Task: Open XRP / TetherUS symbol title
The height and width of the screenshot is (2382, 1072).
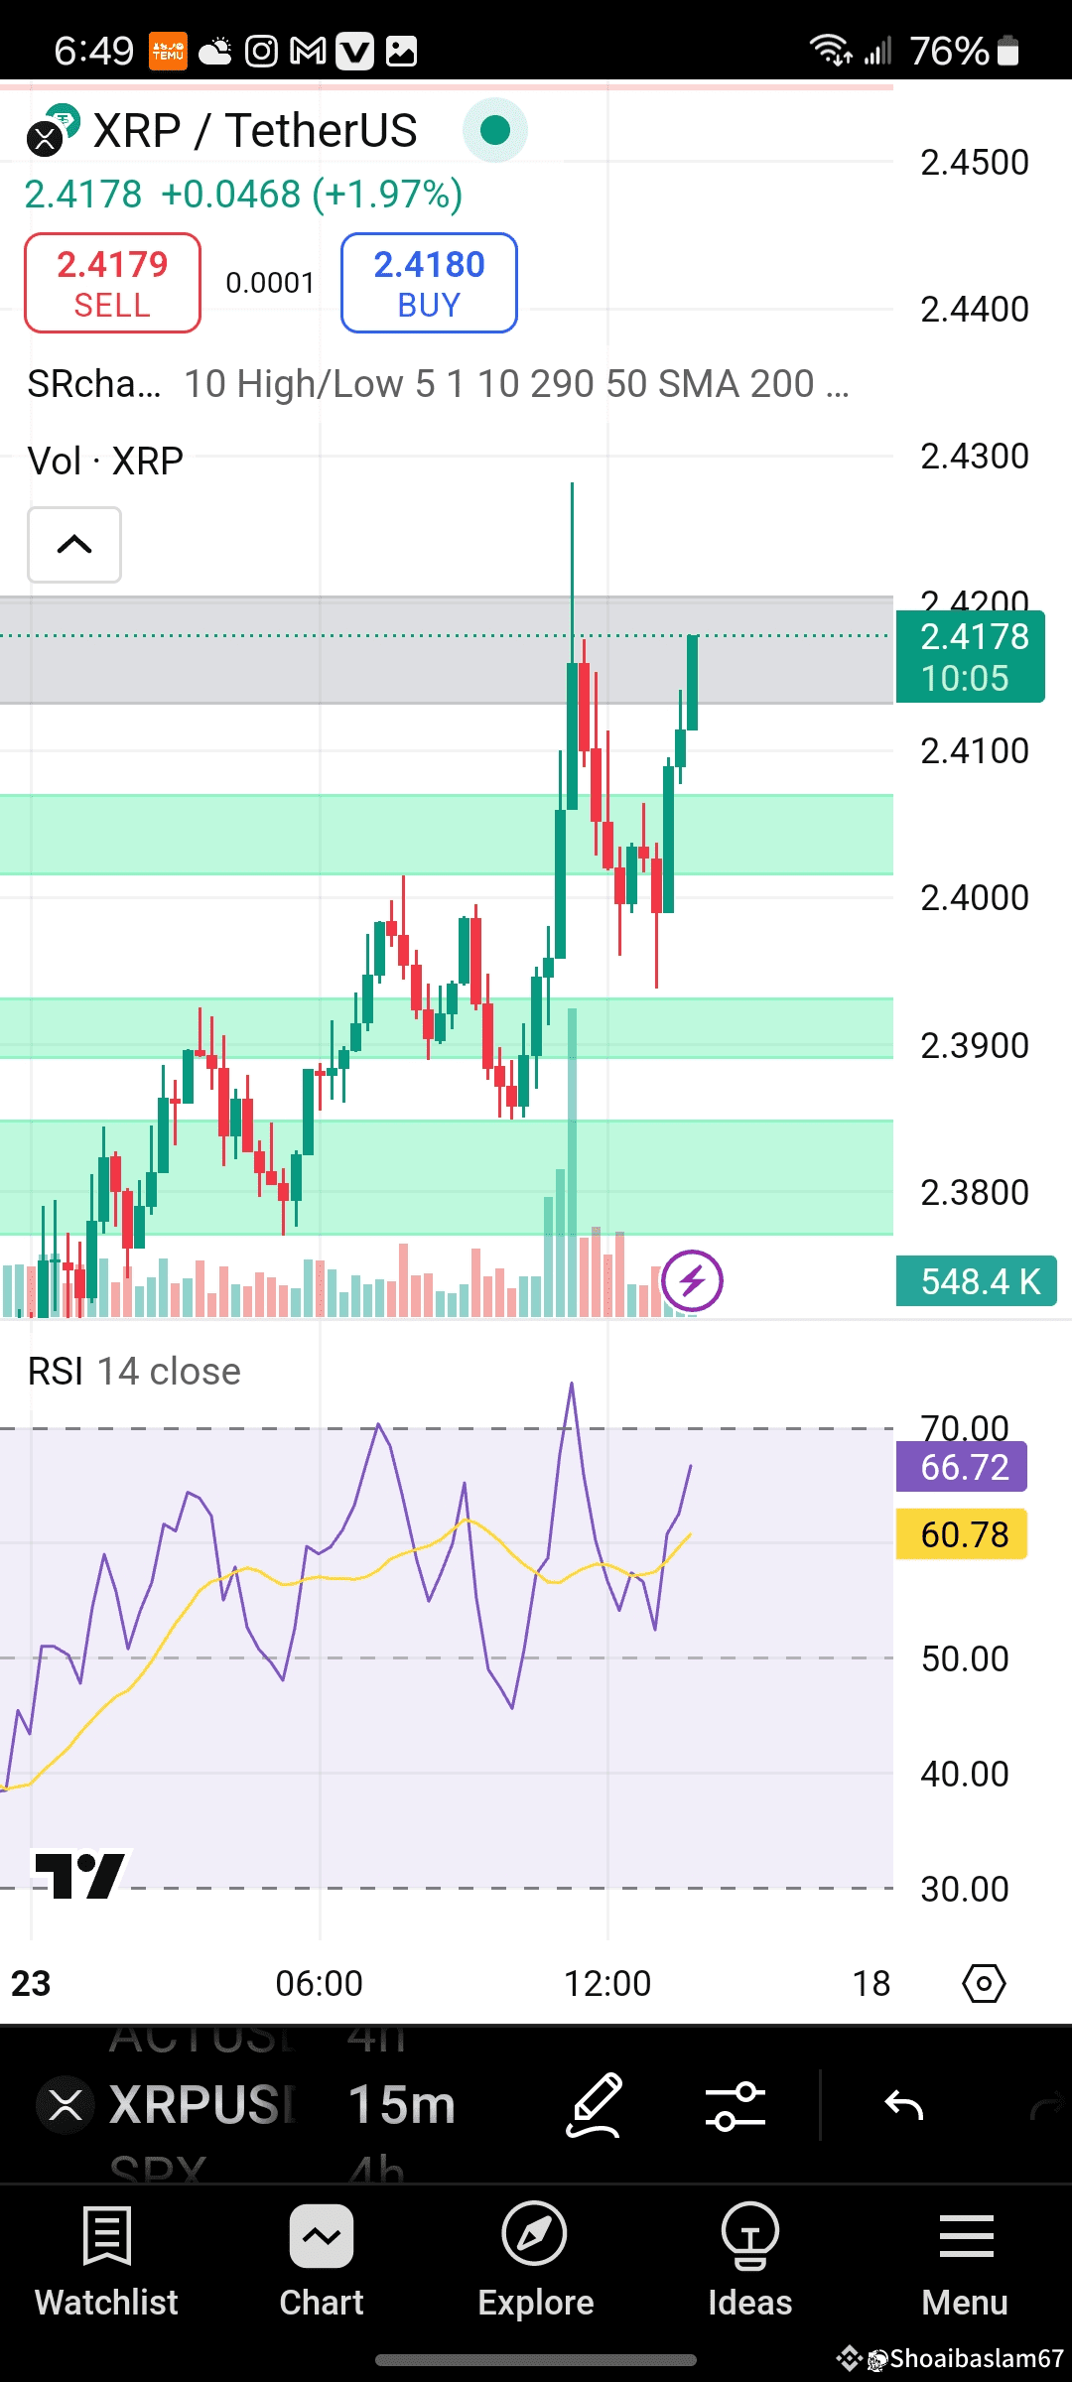Action: click(x=255, y=131)
